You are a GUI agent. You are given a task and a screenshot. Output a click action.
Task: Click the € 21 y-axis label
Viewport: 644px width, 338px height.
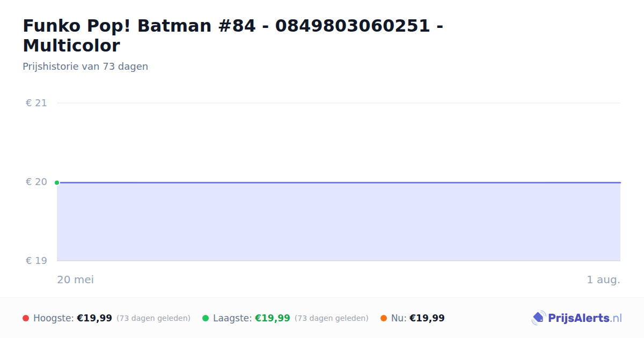point(36,103)
